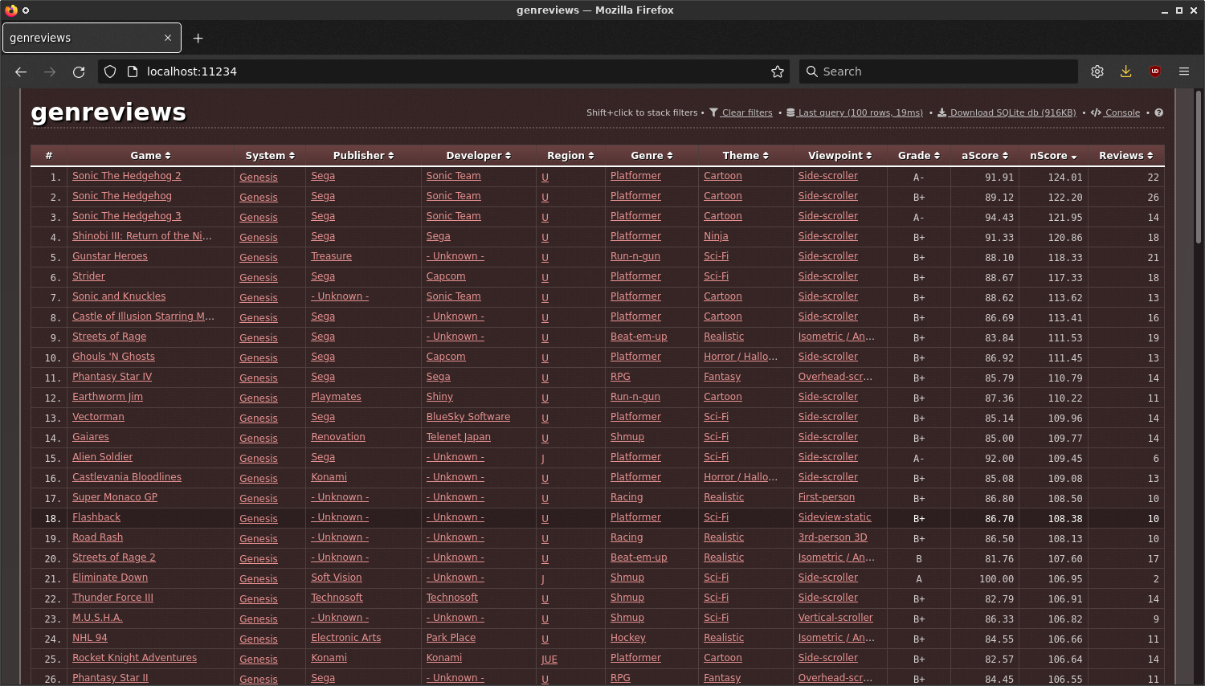Open the uBlock Origin shield icon
The height and width of the screenshot is (686, 1205).
(x=1155, y=71)
